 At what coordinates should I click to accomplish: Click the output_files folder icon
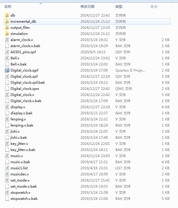7,27
